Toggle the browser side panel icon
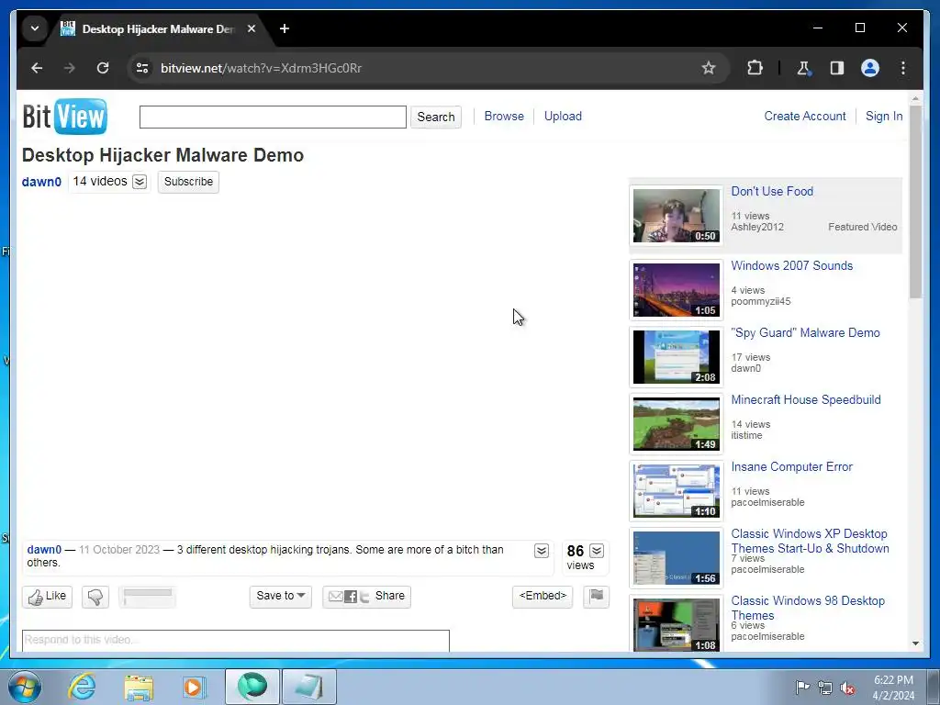This screenshot has height=705, width=940. point(837,68)
